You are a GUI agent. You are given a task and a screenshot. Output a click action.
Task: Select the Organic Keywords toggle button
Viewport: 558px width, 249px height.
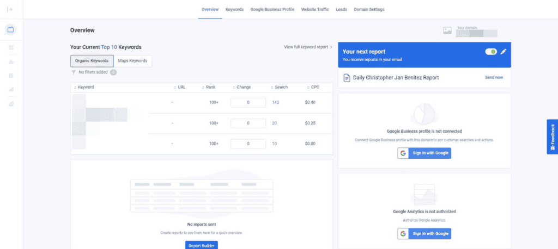click(x=92, y=61)
